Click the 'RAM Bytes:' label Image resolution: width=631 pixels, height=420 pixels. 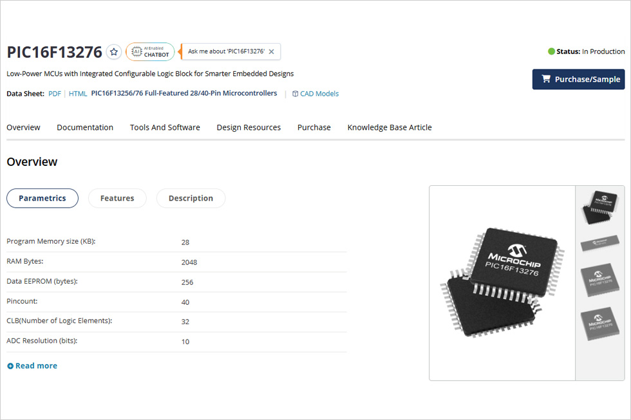(25, 261)
